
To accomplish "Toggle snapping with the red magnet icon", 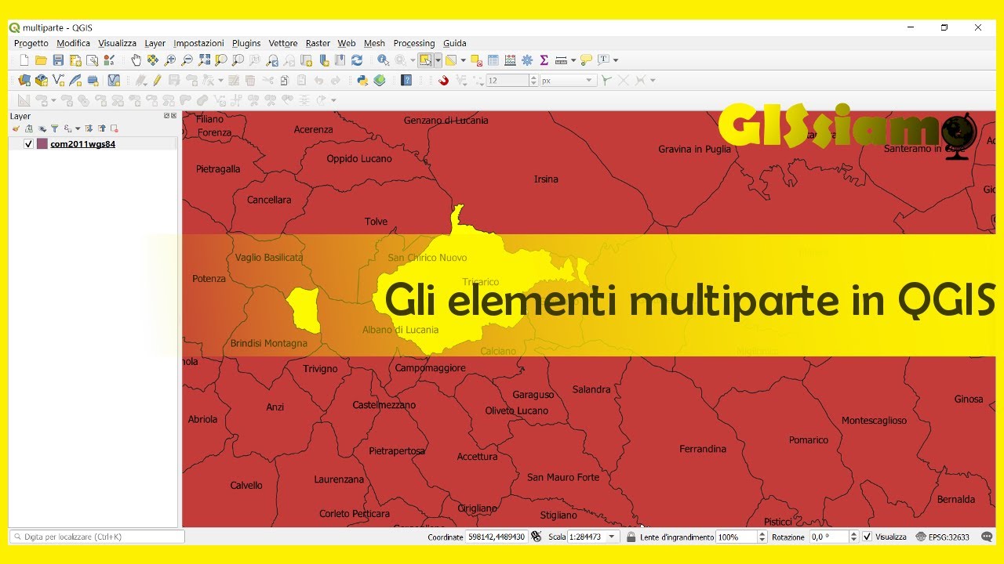I will (x=443, y=80).
